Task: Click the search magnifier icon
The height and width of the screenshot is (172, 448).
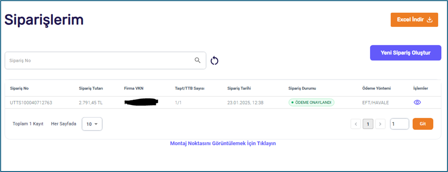Action: (x=197, y=60)
